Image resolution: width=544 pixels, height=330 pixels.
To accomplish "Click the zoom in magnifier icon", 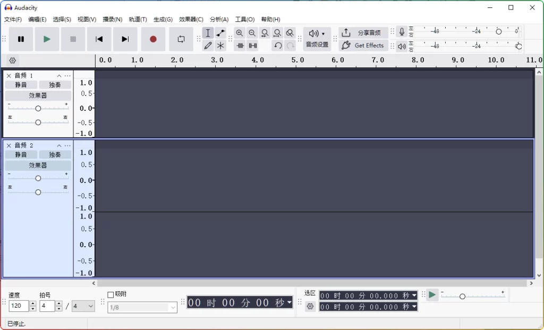I will pos(240,33).
